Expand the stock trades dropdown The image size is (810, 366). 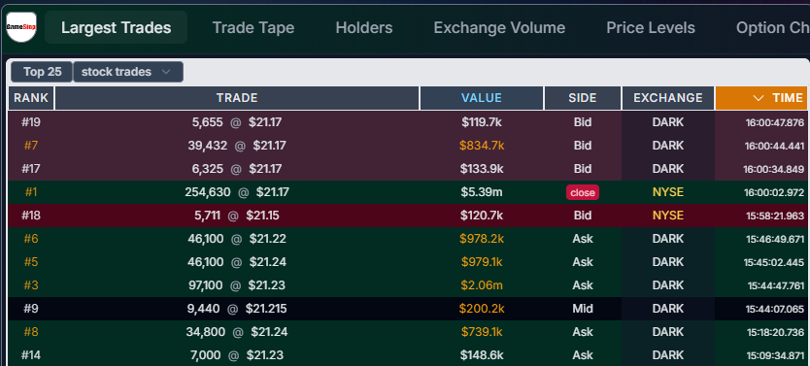pos(128,72)
